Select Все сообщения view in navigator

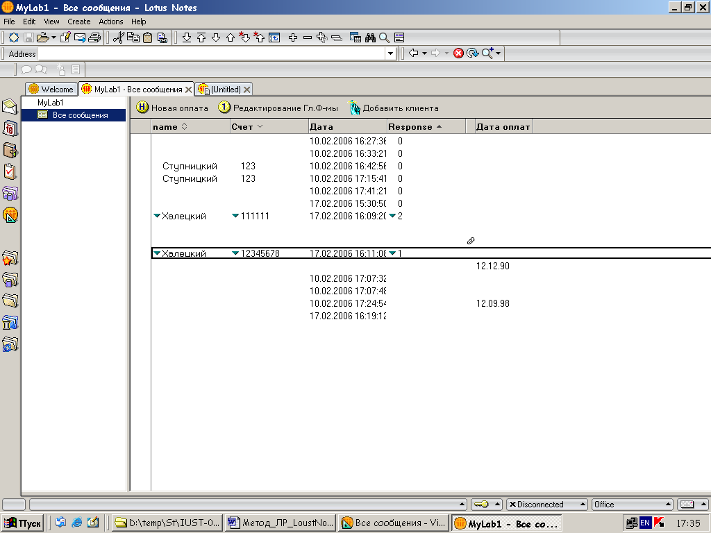(80, 115)
